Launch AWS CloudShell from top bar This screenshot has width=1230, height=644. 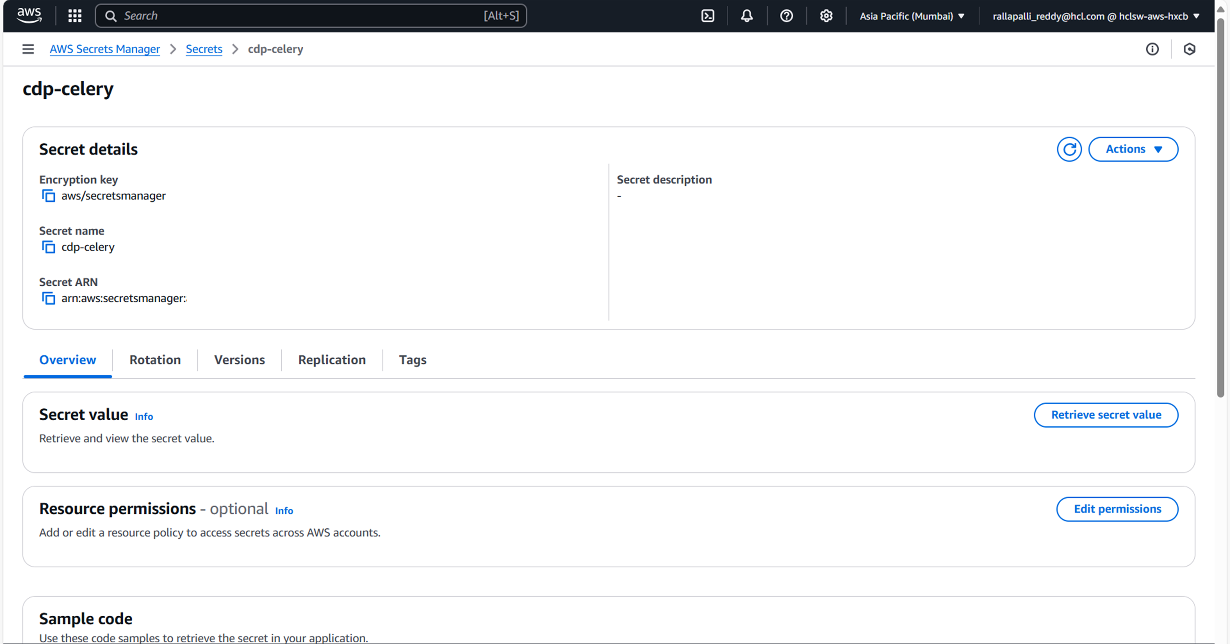pos(708,16)
